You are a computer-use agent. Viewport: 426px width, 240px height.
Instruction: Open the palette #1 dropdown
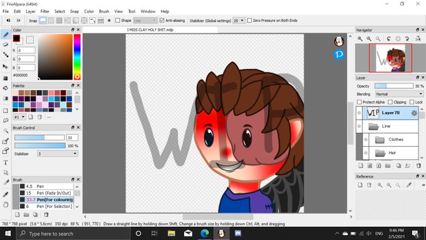(x=19, y=117)
